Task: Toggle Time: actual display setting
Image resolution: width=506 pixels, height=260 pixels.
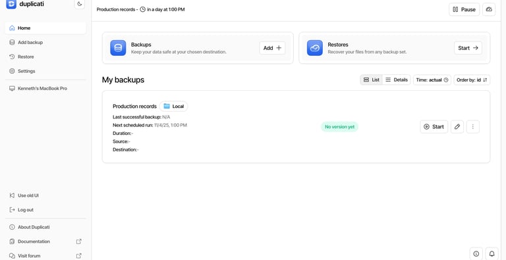Action: [x=432, y=80]
